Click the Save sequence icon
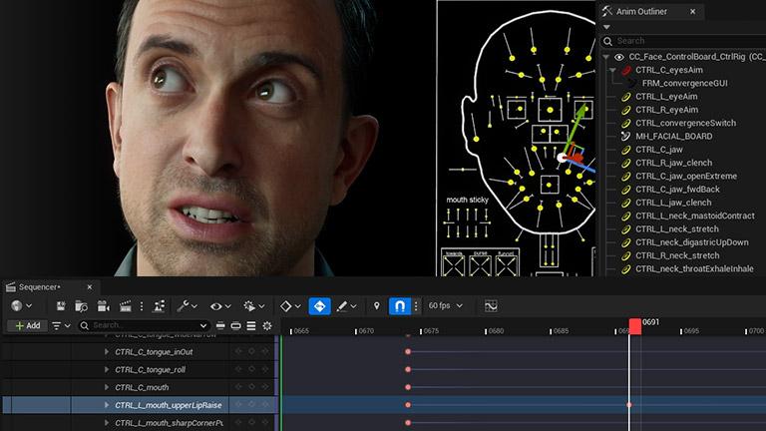This screenshot has height=431, width=766. [61, 306]
